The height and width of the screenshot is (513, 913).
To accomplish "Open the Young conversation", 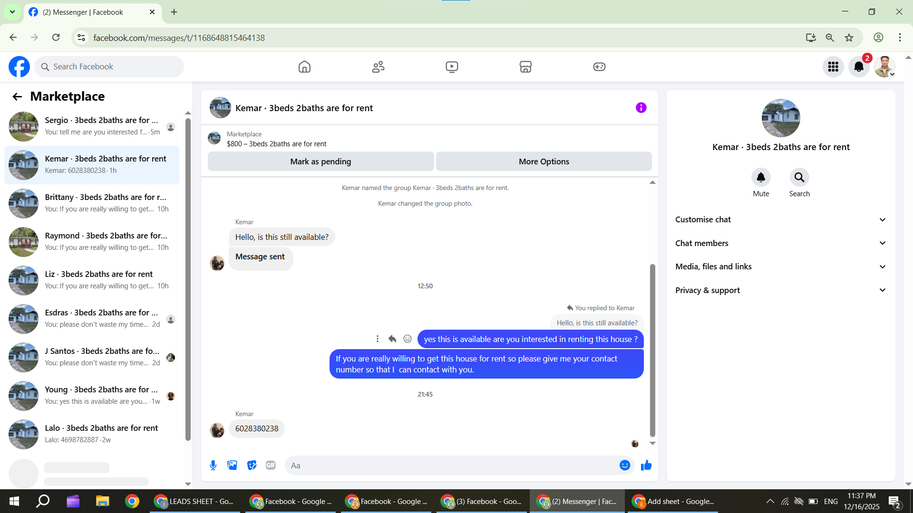I will coord(92,396).
